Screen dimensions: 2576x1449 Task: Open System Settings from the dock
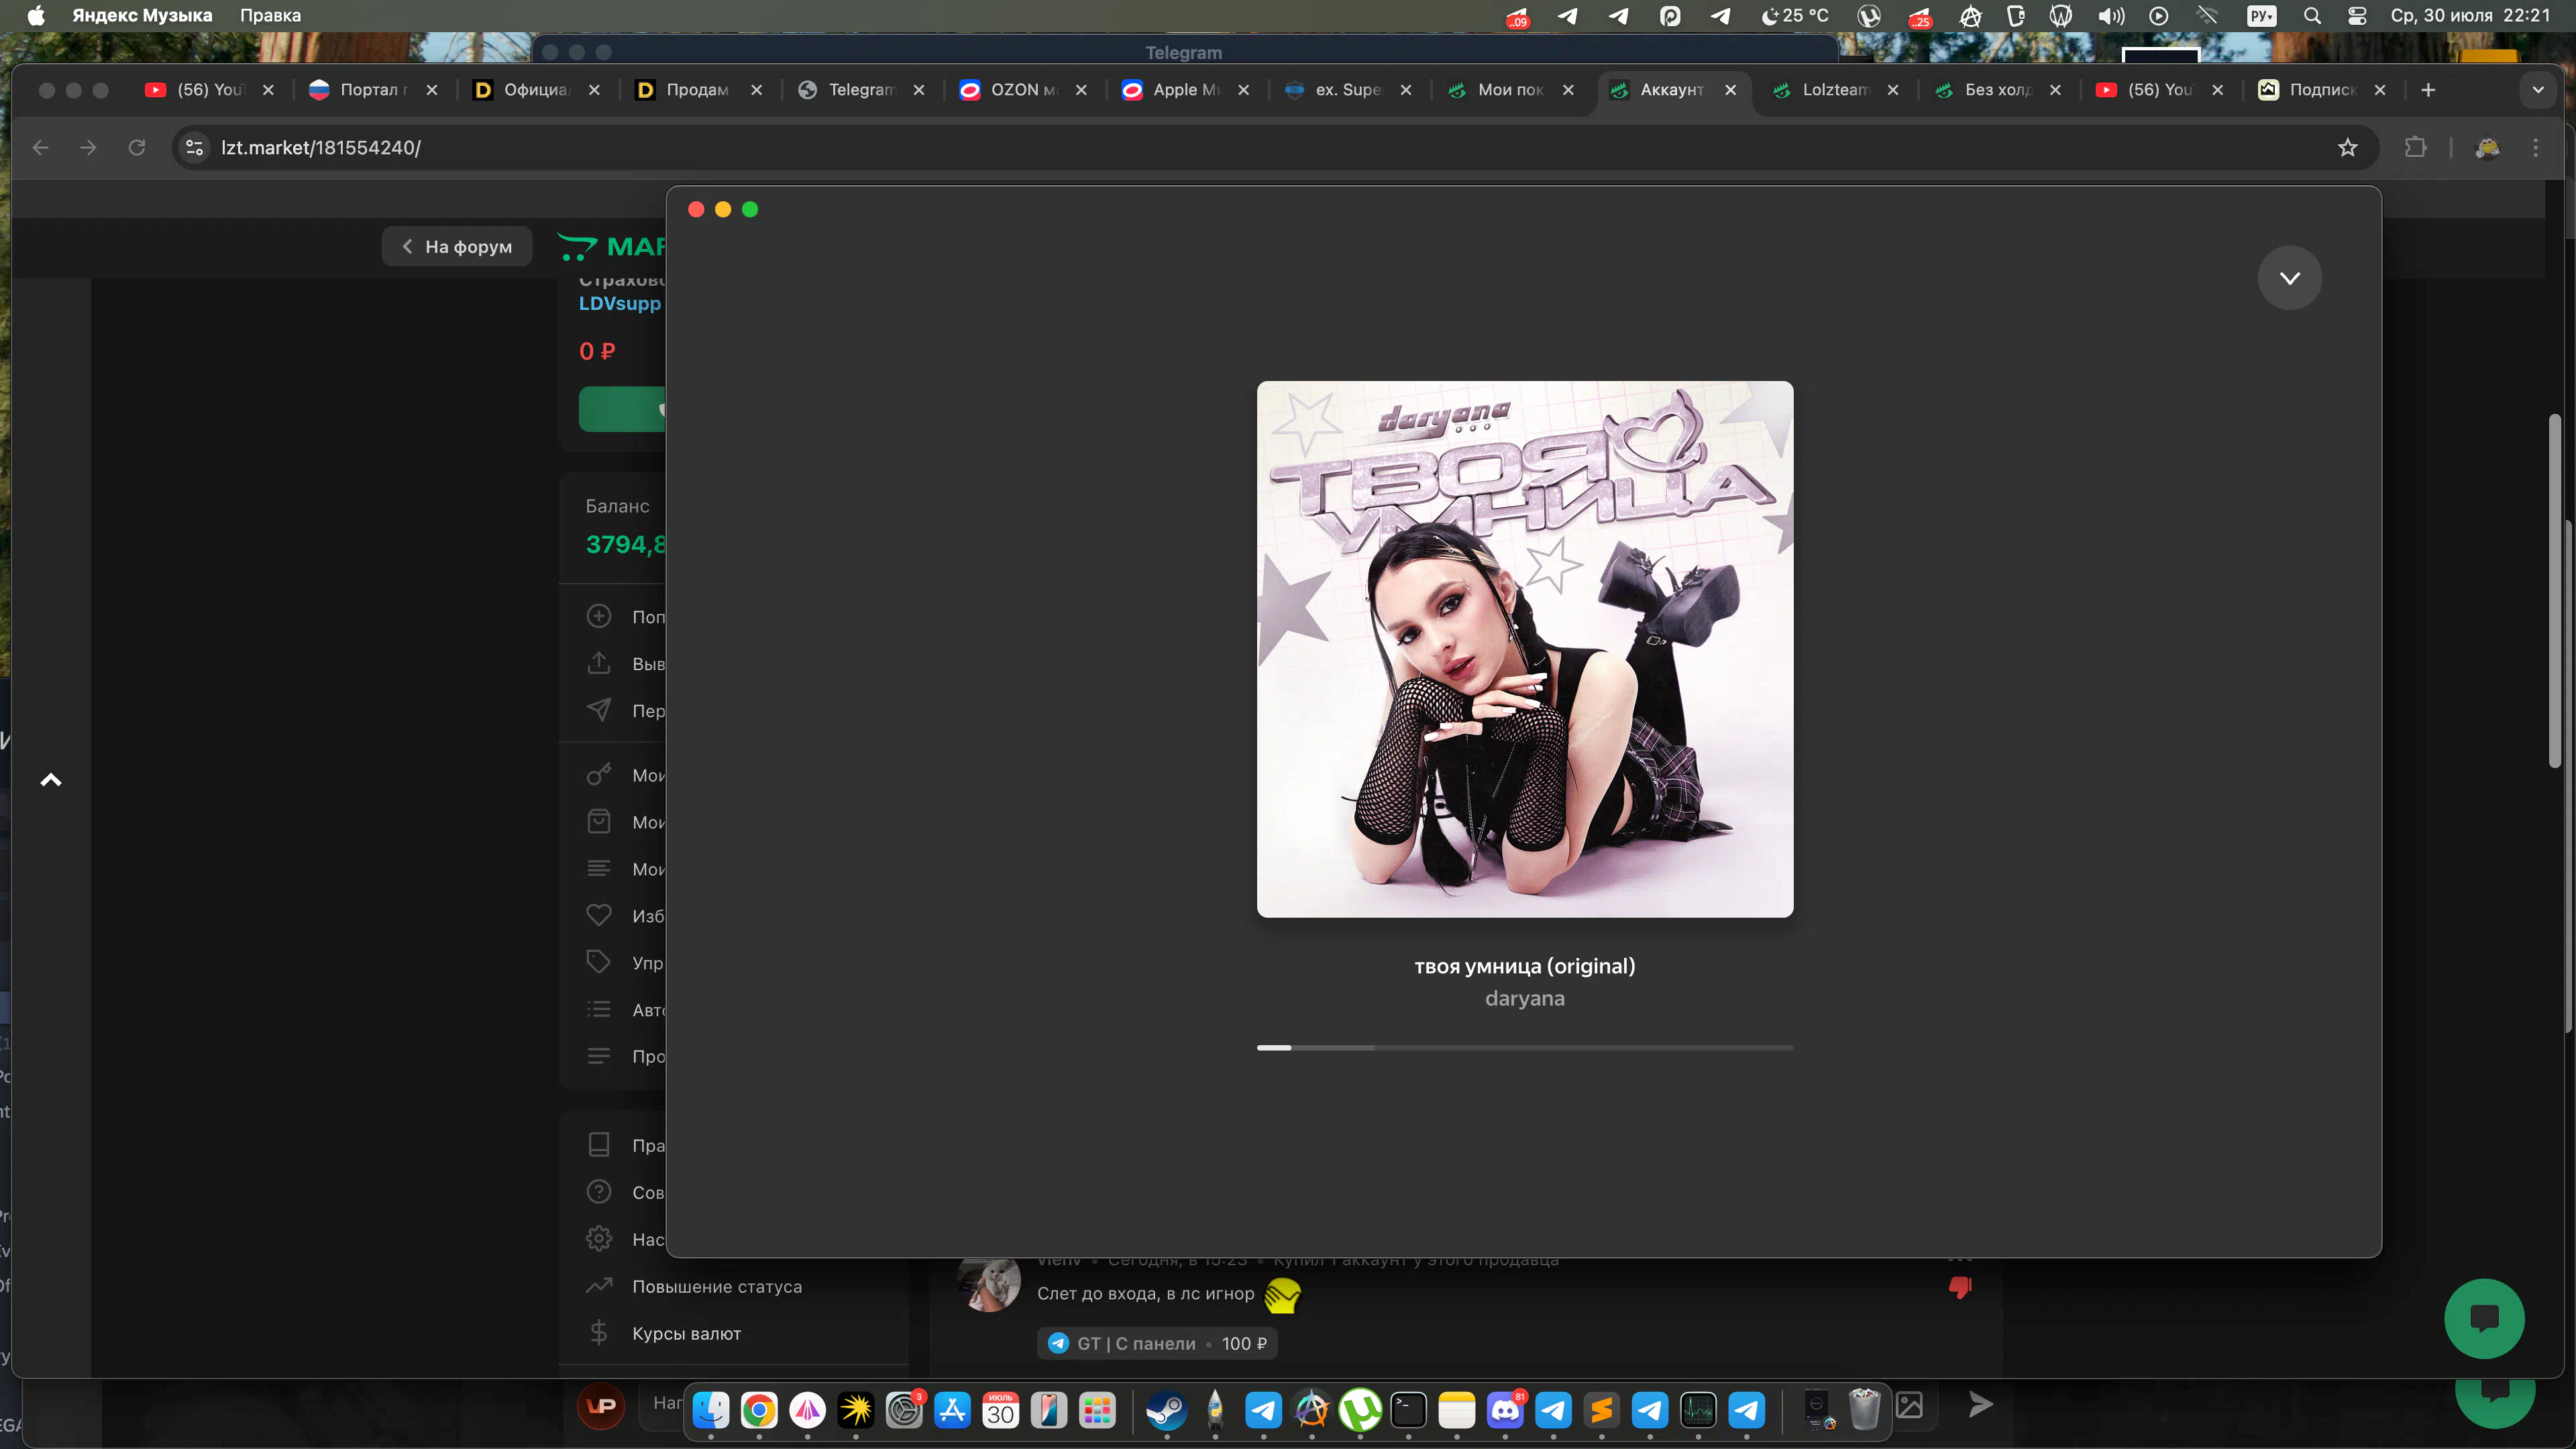(904, 1410)
